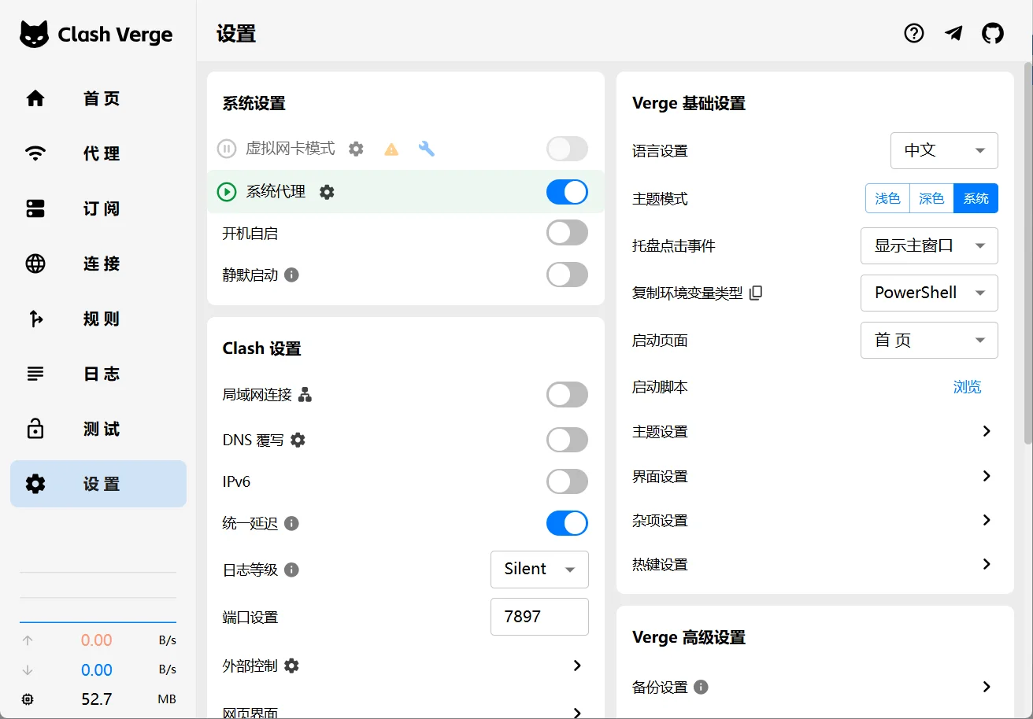This screenshot has height=719, width=1033.
Task: Open the PowerShell environment type dropdown
Action: [929, 293]
